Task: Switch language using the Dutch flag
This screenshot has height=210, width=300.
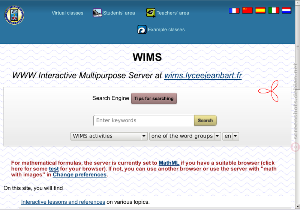Action: coord(286,10)
